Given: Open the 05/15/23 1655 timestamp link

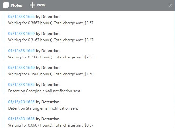Looking at the screenshot, I should point(21,17).
